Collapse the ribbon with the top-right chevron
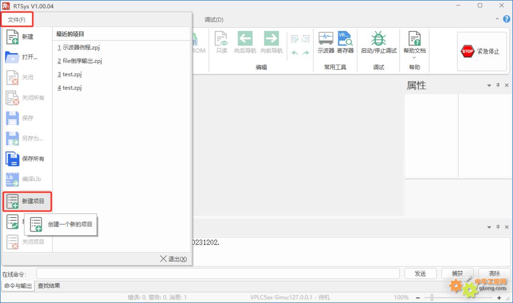The height and width of the screenshot is (303, 513). coord(497,19)
